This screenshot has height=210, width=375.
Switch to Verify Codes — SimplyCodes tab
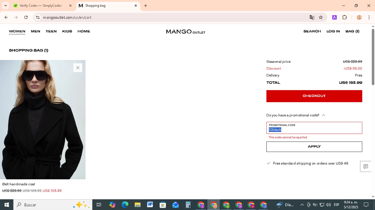coord(40,5)
